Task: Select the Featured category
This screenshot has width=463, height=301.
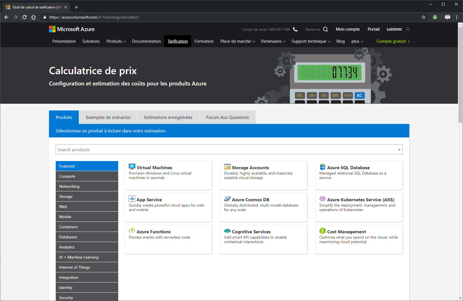Action: pyautogui.click(x=87, y=166)
